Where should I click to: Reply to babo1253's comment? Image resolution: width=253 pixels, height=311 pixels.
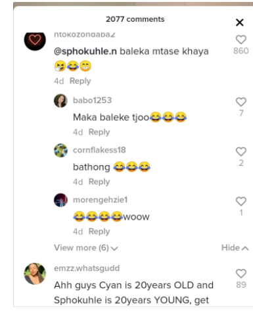(99, 132)
